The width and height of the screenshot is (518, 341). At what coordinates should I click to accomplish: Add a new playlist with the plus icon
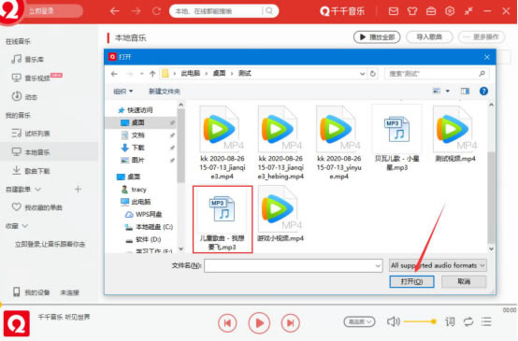[x=78, y=189]
